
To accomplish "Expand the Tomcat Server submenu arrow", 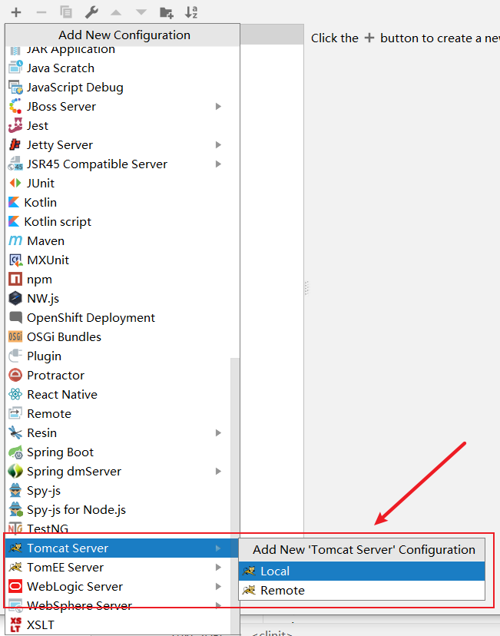I will pos(218,548).
